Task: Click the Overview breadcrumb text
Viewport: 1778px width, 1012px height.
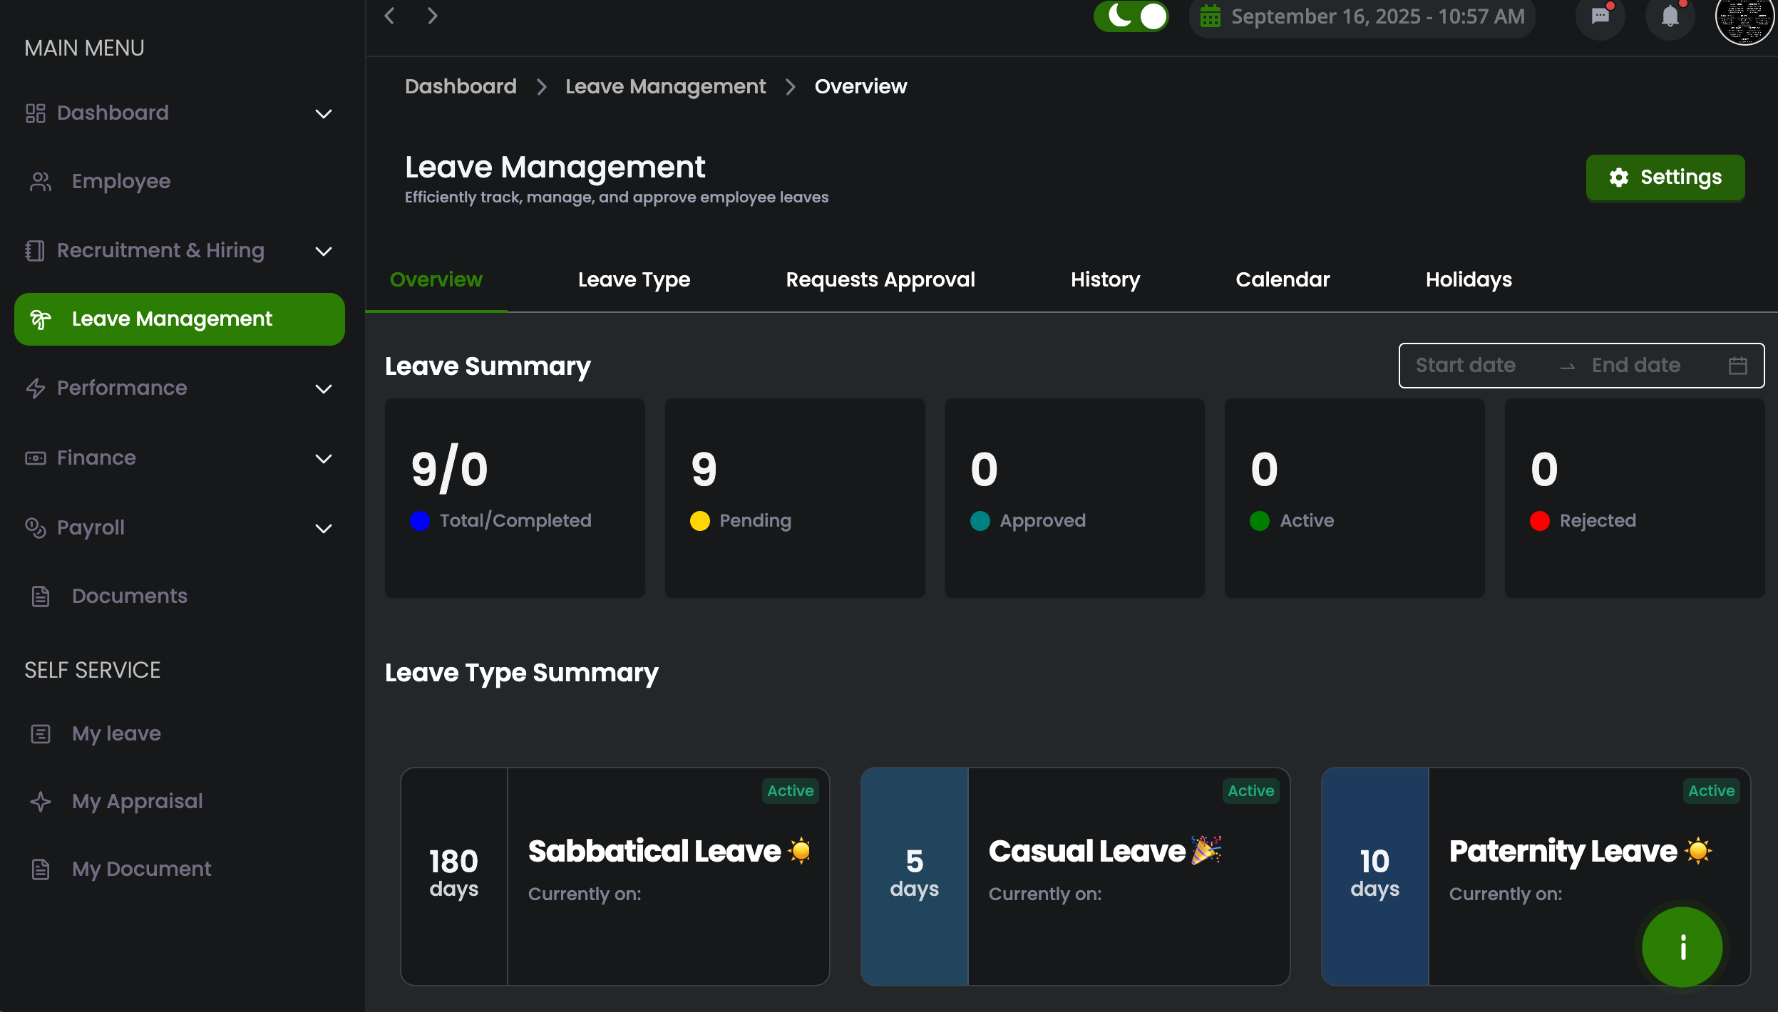Action: pos(861,87)
